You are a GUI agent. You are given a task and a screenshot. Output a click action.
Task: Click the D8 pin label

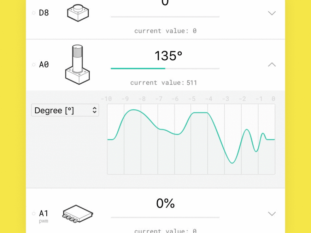tap(44, 13)
